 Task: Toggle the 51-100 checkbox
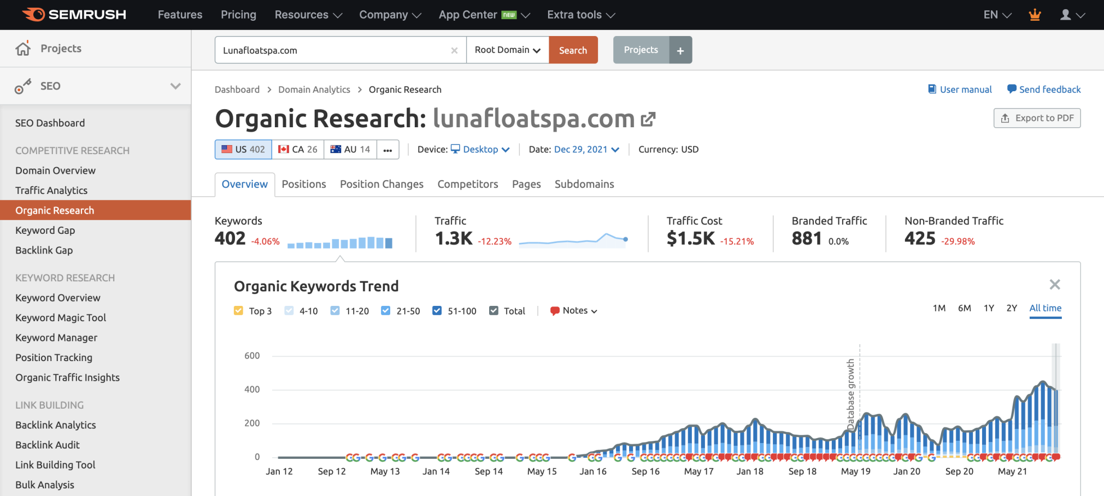click(437, 311)
